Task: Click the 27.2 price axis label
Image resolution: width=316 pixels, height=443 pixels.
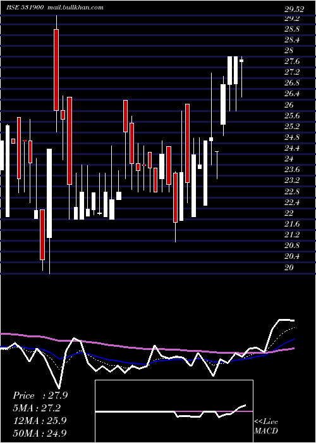Action: coord(292,72)
